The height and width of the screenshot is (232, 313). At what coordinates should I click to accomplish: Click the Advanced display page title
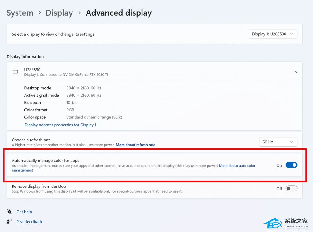click(119, 13)
